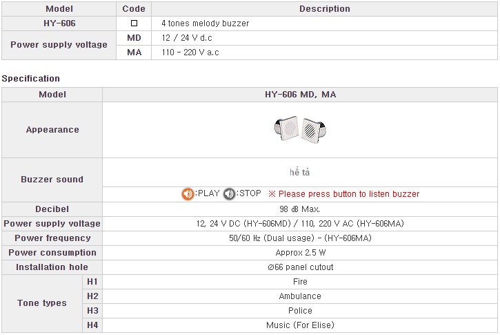The image size is (500, 335).
Task: Click the square code placeholder box
Action: pyautogui.click(x=134, y=23)
